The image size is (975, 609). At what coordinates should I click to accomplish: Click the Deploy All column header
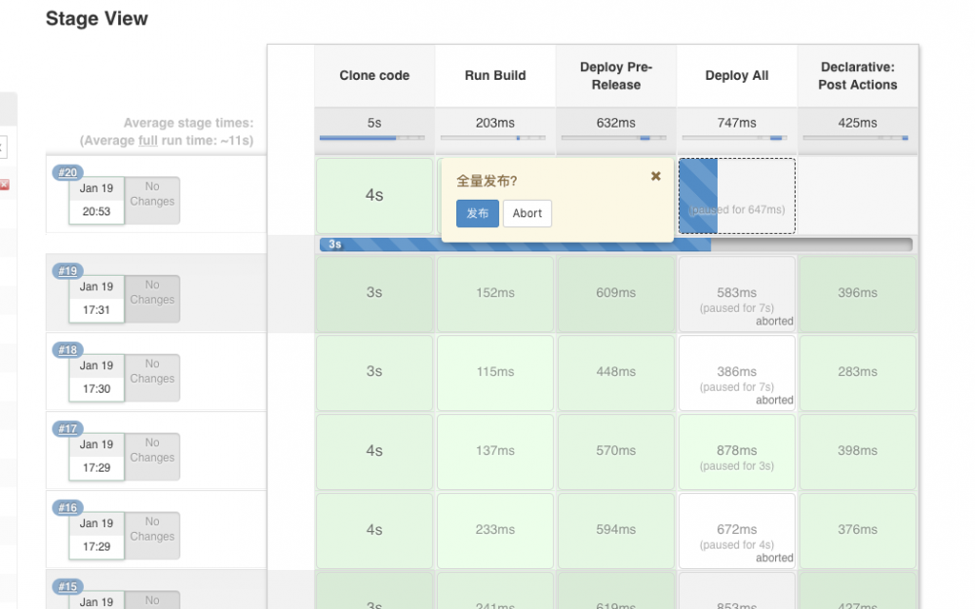point(736,74)
